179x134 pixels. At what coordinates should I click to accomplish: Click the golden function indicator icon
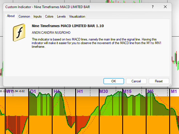click(x=19, y=32)
